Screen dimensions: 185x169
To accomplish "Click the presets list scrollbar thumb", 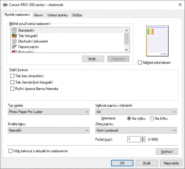I will [127, 39].
